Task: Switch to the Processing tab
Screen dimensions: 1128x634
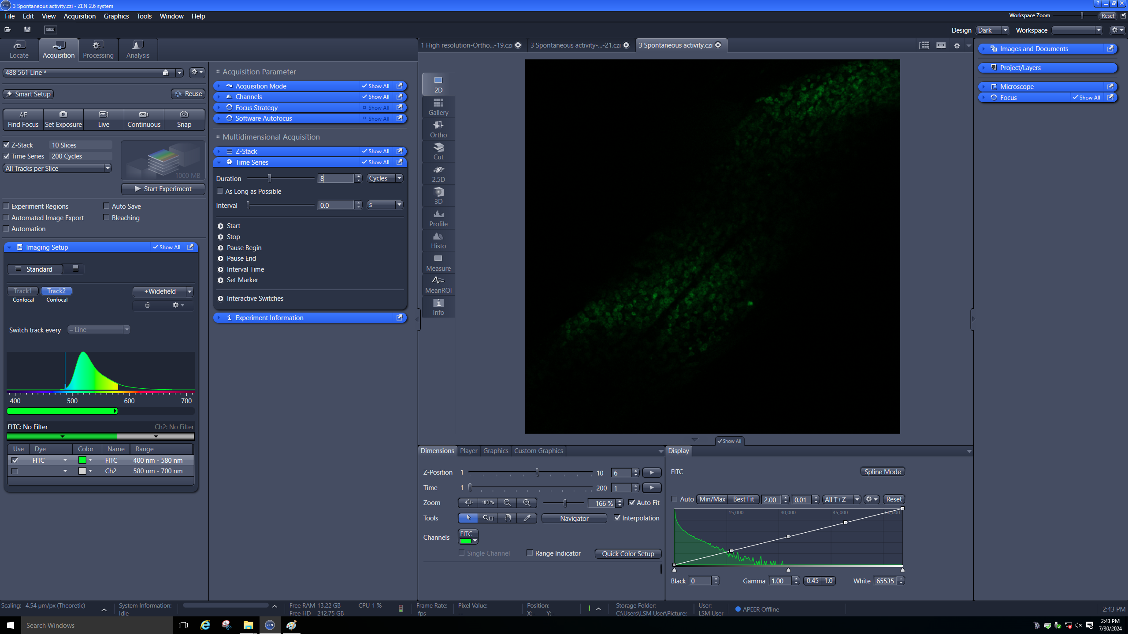Action: (98, 49)
